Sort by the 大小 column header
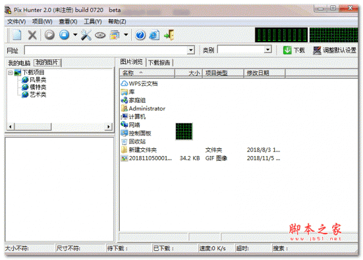 (188, 73)
